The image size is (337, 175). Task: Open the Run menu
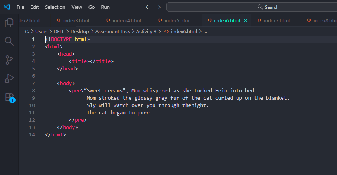(x=105, y=7)
